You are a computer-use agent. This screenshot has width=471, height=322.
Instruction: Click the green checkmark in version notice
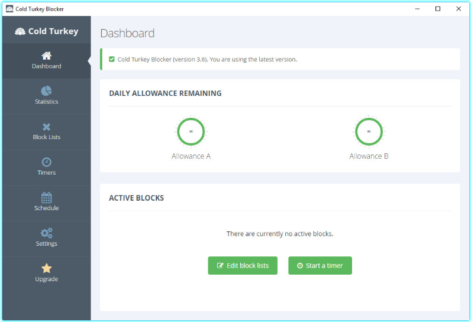coord(112,59)
